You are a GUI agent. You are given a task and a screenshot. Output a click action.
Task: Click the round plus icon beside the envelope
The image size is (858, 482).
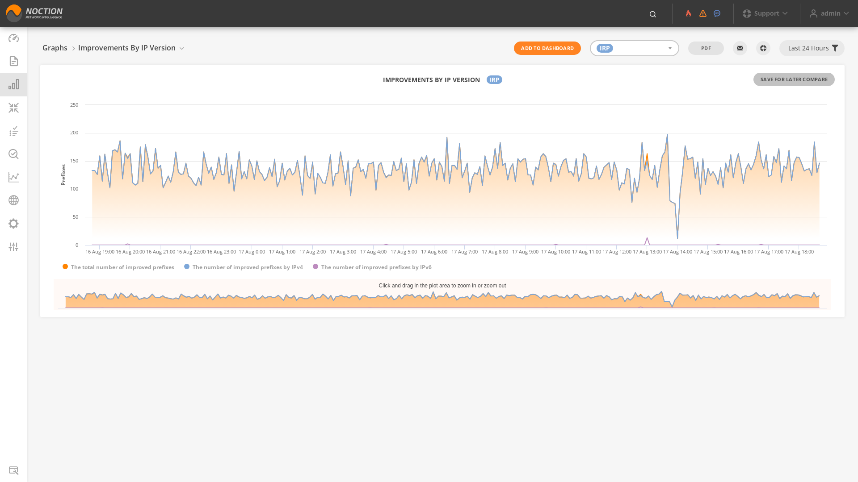coord(763,48)
